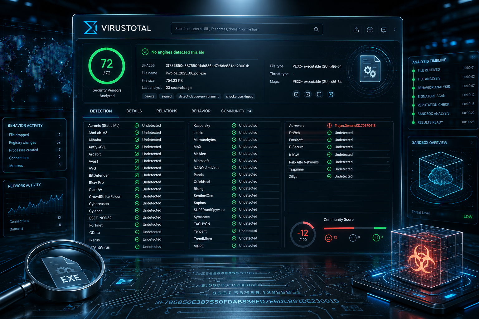The height and width of the screenshot is (319, 479).
Task: Click the search magnifier icon
Action: click(x=316, y=30)
